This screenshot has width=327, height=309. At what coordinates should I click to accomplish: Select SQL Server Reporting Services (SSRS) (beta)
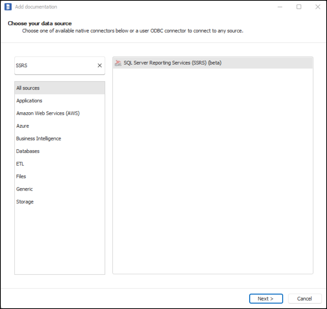click(x=172, y=63)
